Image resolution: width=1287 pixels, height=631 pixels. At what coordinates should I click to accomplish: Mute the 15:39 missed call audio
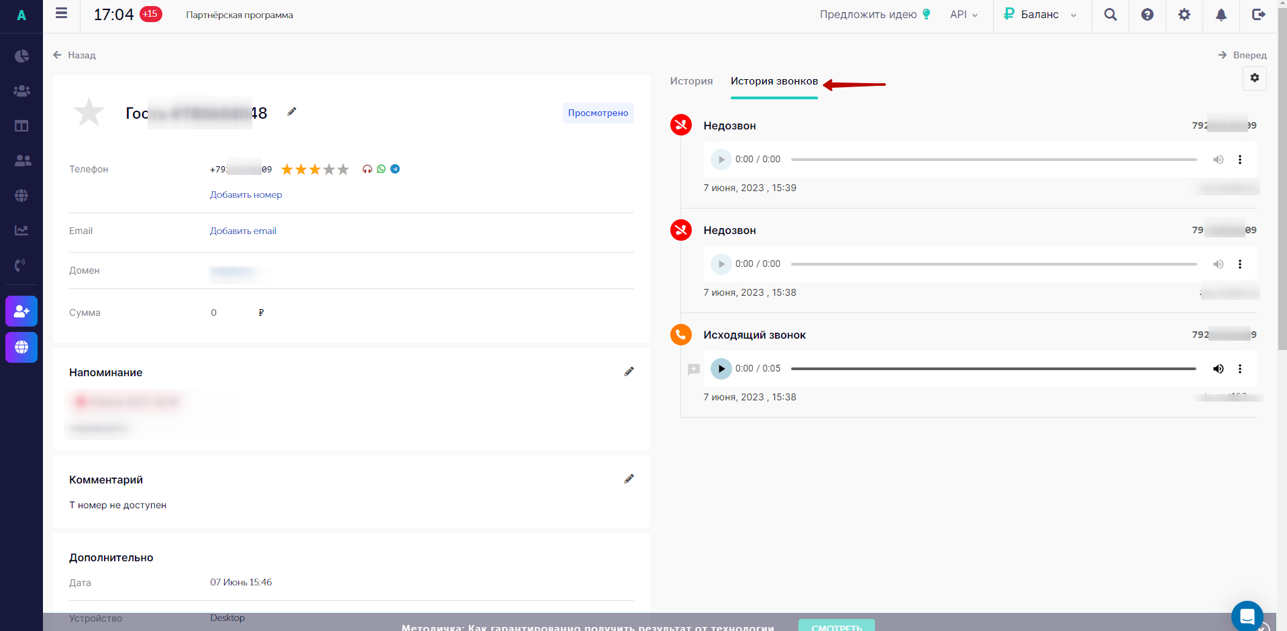[1219, 160]
